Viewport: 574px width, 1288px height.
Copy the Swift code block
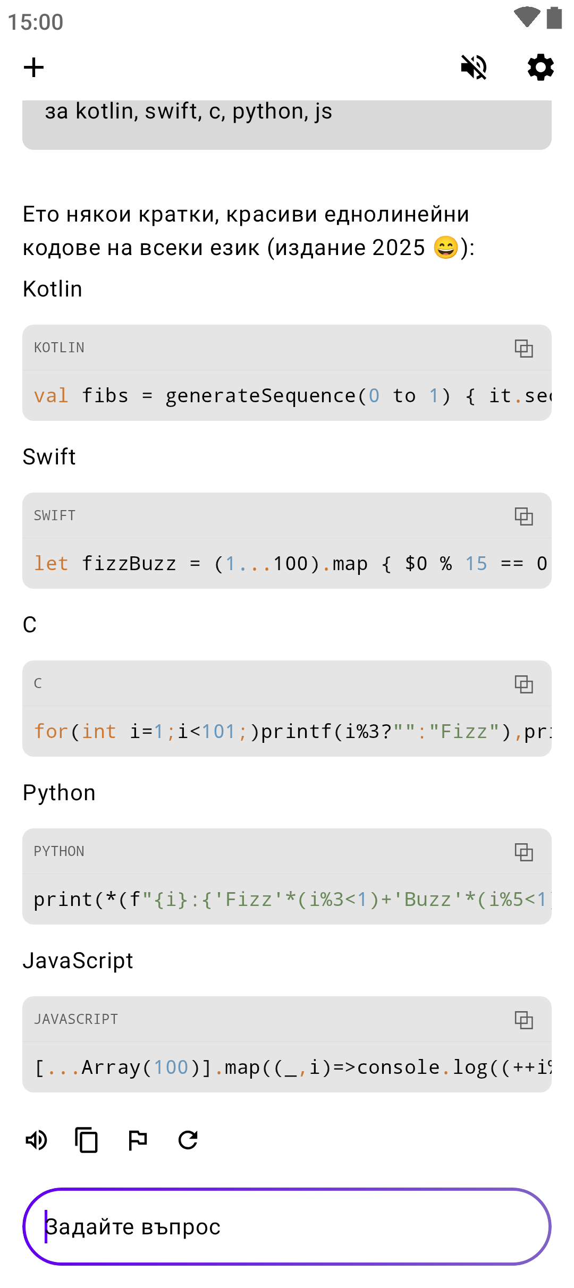(x=524, y=516)
